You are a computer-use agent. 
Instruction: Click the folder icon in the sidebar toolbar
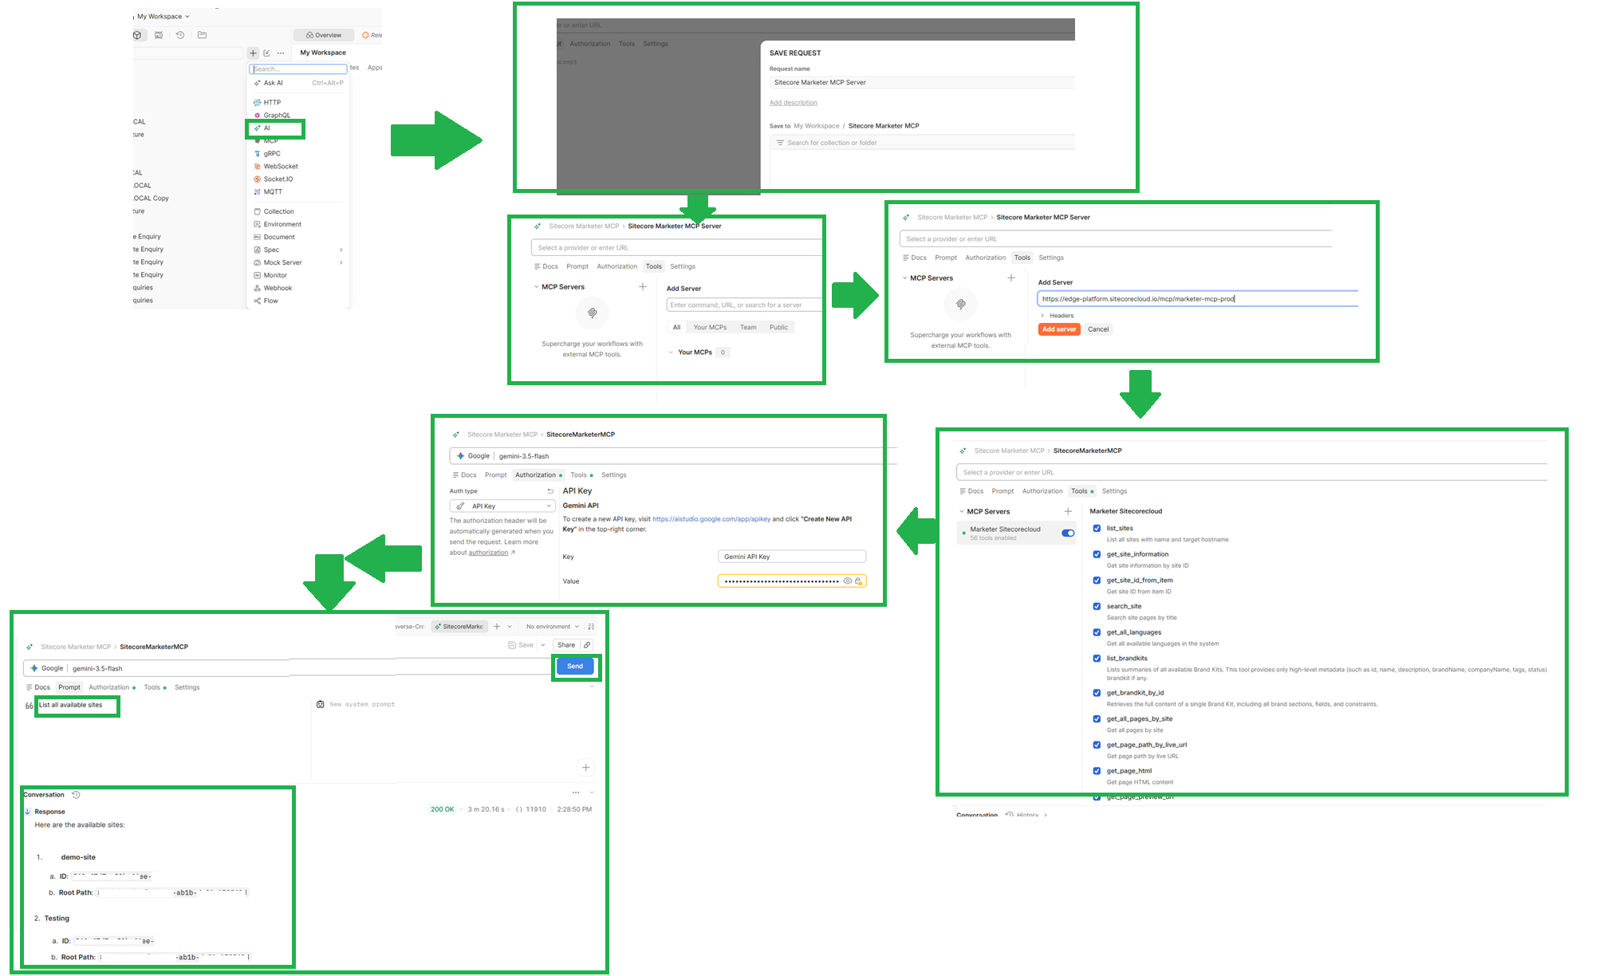[x=202, y=35]
